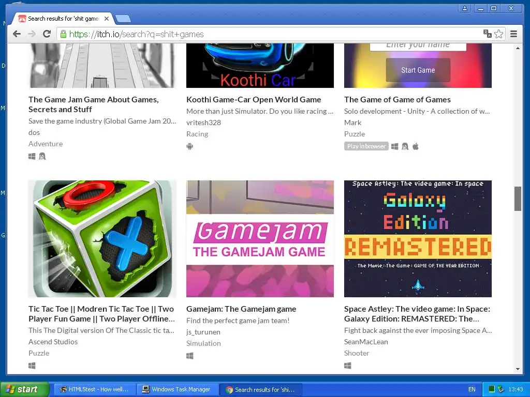This screenshot has width=530, height=397.
Task: Bookmark this page with the star
Action: (498, 34)
